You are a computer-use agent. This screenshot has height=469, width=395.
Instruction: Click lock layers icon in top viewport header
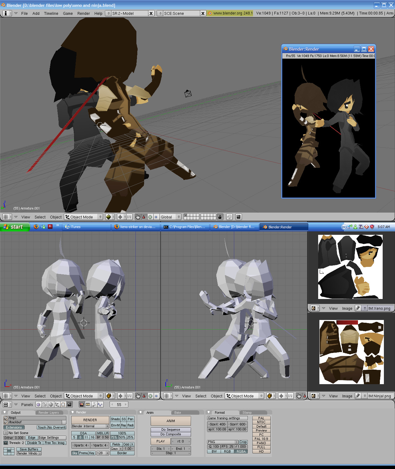(x=220, y=217)
